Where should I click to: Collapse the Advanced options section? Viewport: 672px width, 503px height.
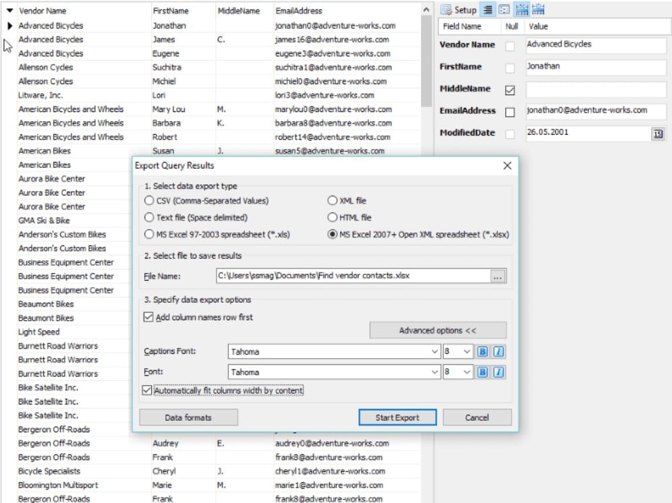(x=438, y=330)
